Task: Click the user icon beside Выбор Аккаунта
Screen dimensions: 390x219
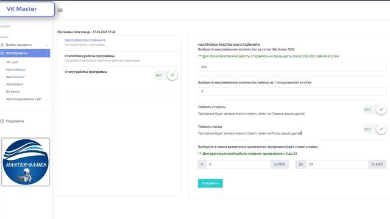Action: click(x=2, y=44)
